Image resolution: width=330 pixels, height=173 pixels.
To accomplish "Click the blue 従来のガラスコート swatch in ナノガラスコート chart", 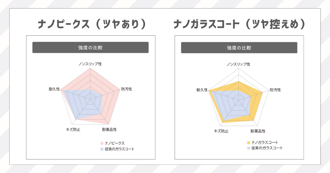I will click(249, 148).
